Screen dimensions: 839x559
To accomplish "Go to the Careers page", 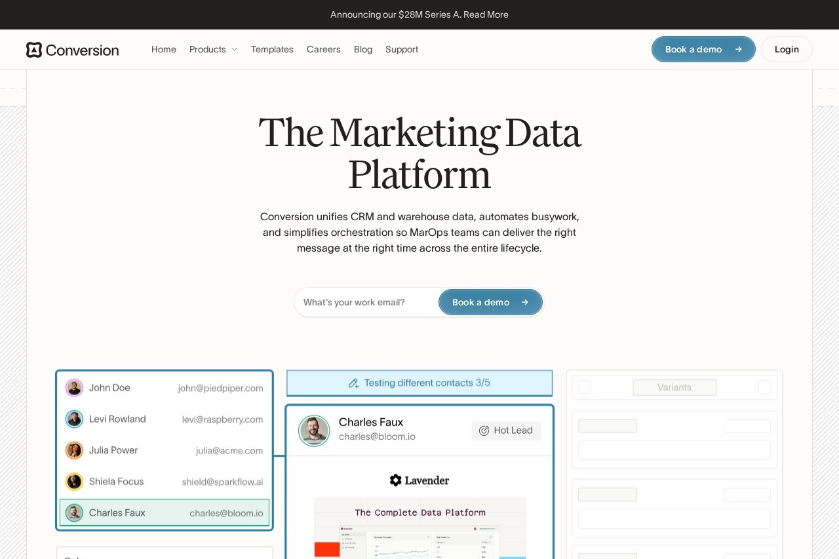I will [324, 49].
